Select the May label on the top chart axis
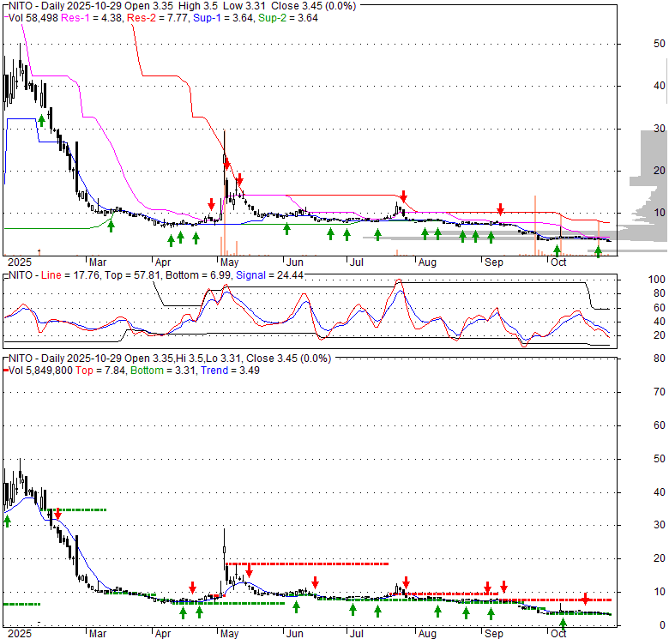The image size is (669, 639). tap(229, 262)
